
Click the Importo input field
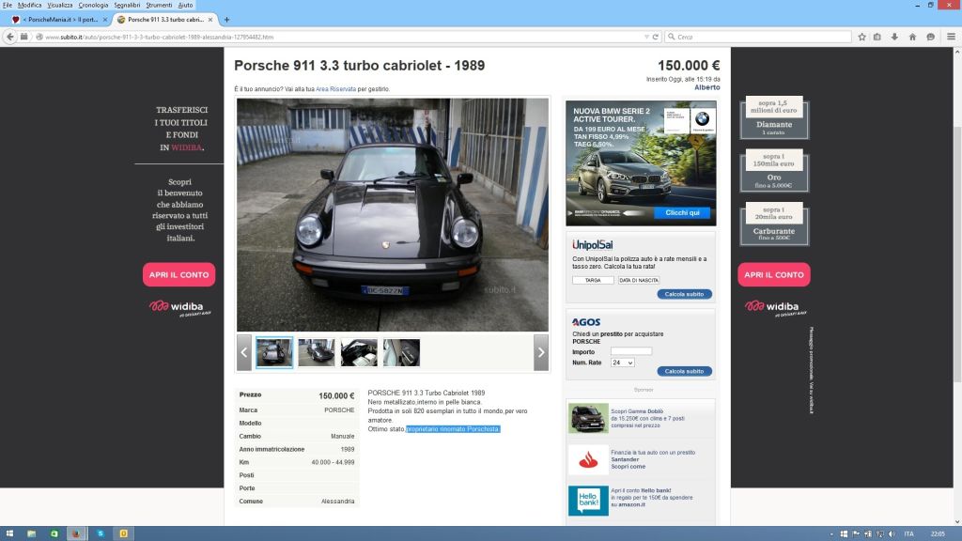coord(631,351)
